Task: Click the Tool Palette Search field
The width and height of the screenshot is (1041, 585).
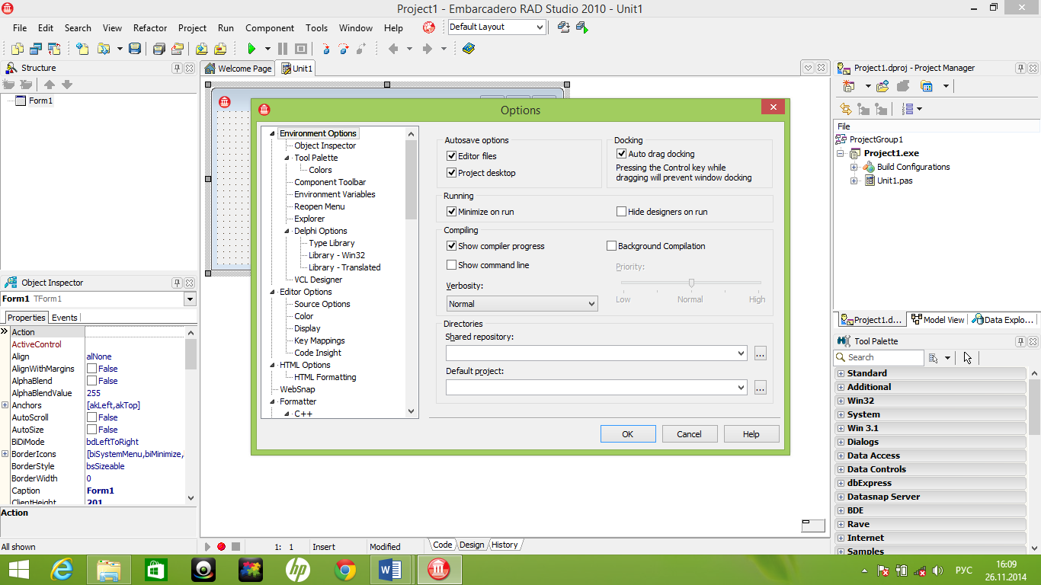Action: point(879,357)
